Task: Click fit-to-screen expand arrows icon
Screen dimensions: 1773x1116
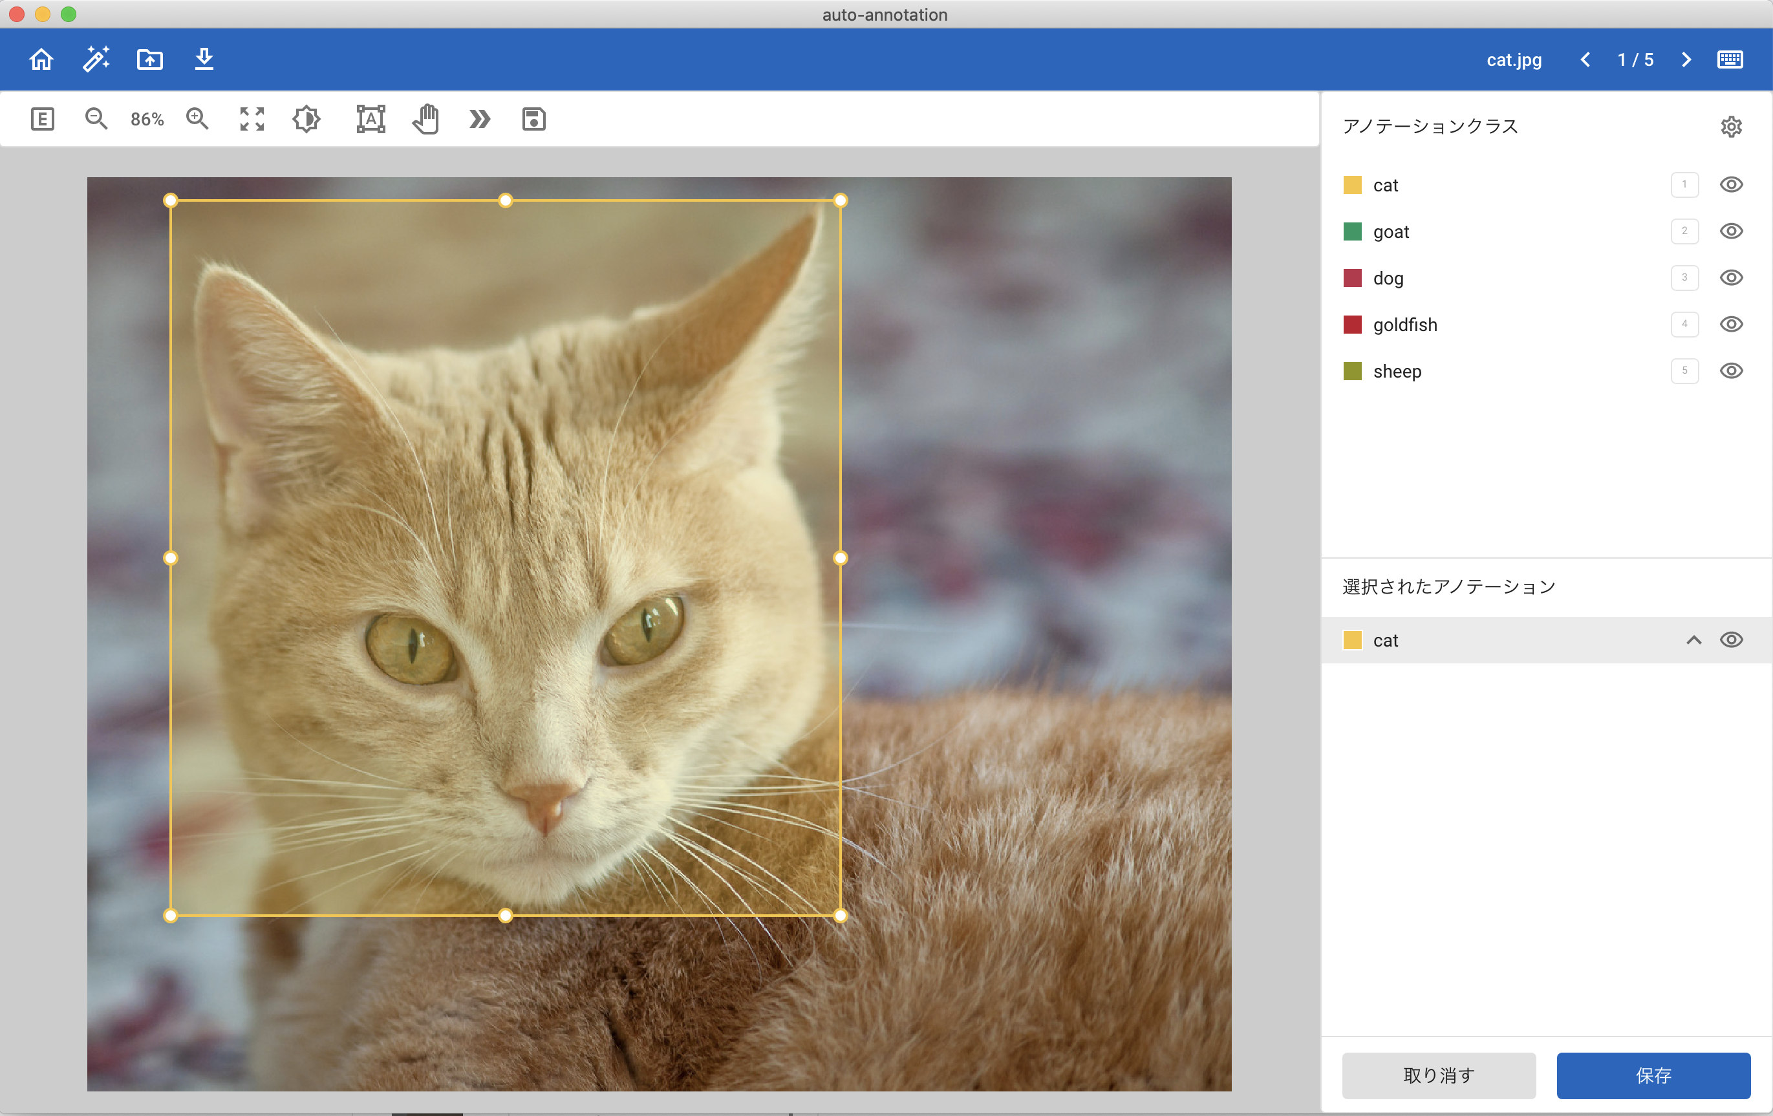Action: [x=252, y=118]
